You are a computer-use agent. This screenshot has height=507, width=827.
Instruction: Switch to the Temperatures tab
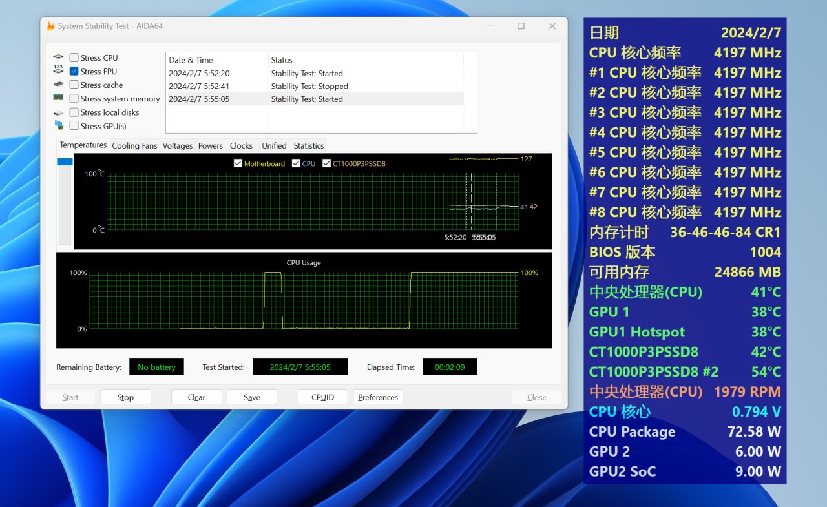pos(83,145)
